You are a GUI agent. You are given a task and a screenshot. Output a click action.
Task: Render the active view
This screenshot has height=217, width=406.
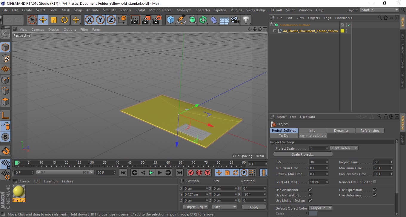pos(136,20)
